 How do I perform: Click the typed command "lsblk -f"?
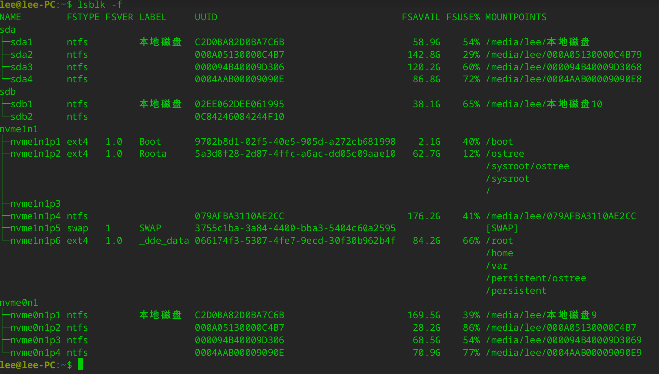coord(100,5)
